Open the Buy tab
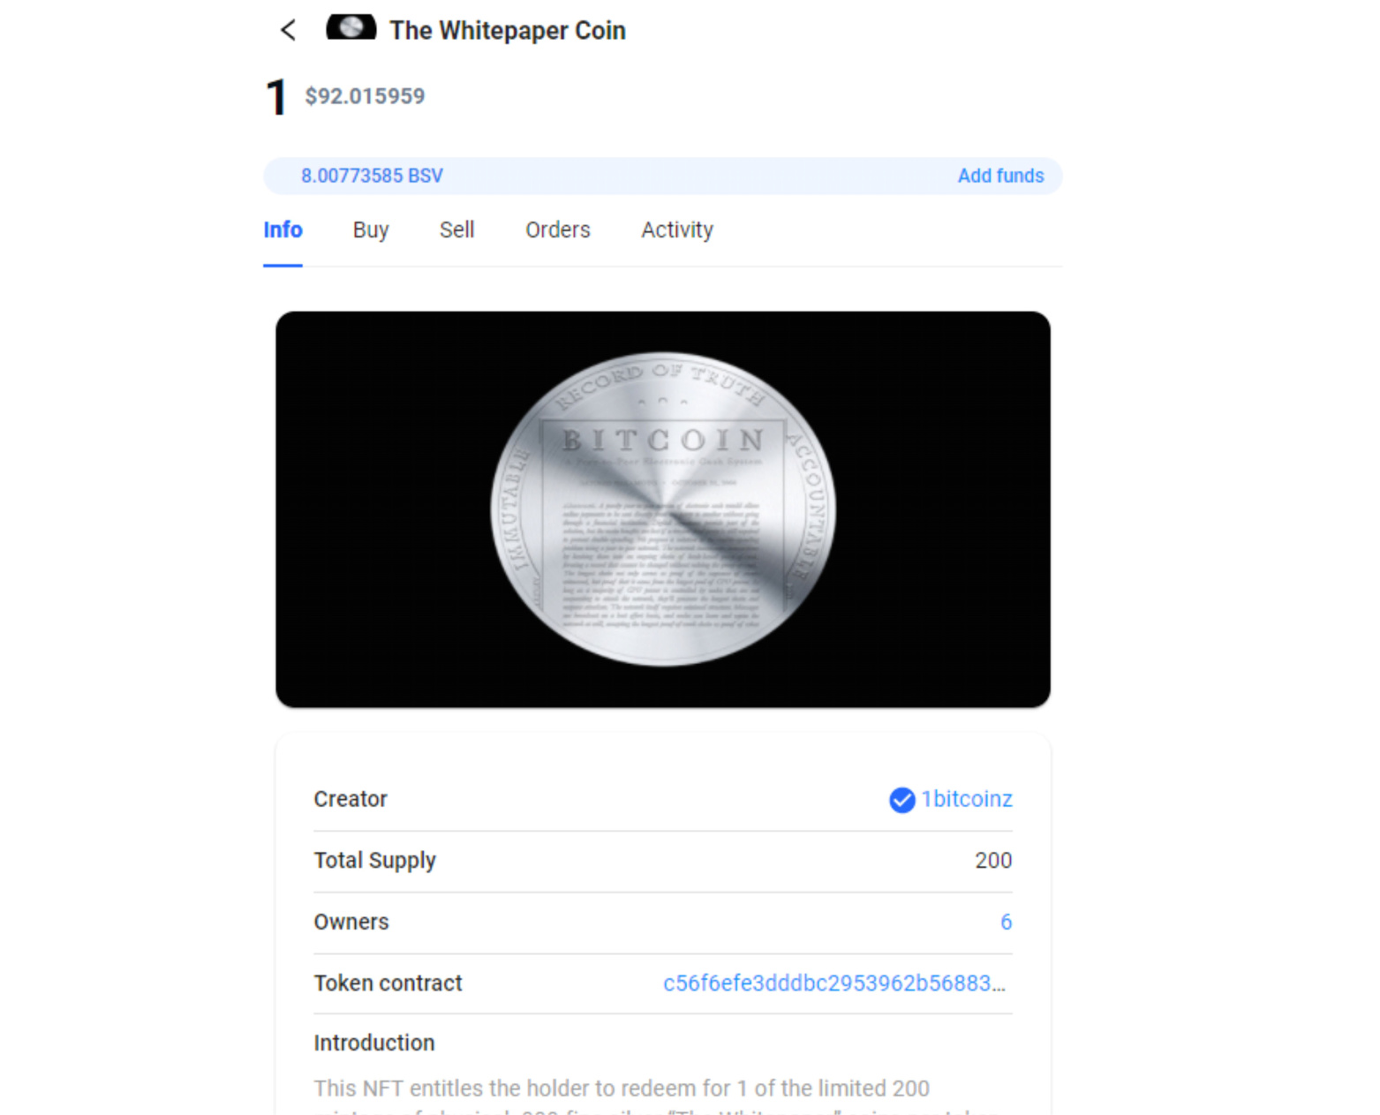The image size is (1380, 1115). [371, 230]
